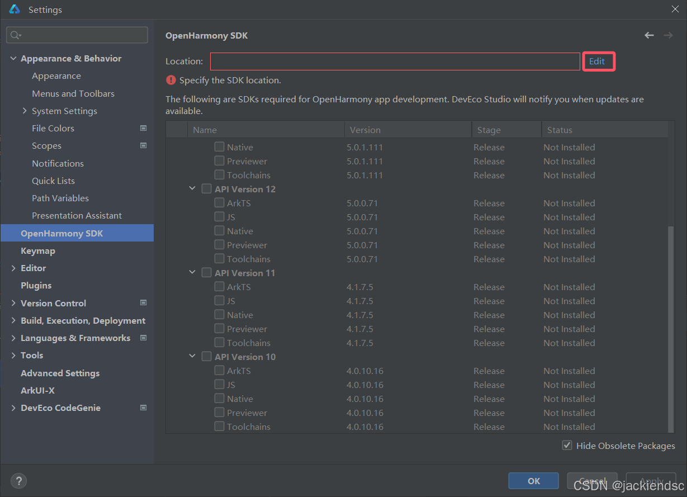Check ArkTS 5.0.0.71 checkbox
The image size is (687, 497).
tap(220, 203)
